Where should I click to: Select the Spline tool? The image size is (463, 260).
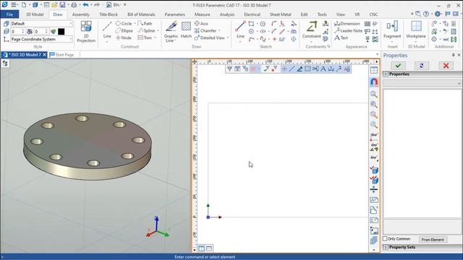[x=146, y=30]
